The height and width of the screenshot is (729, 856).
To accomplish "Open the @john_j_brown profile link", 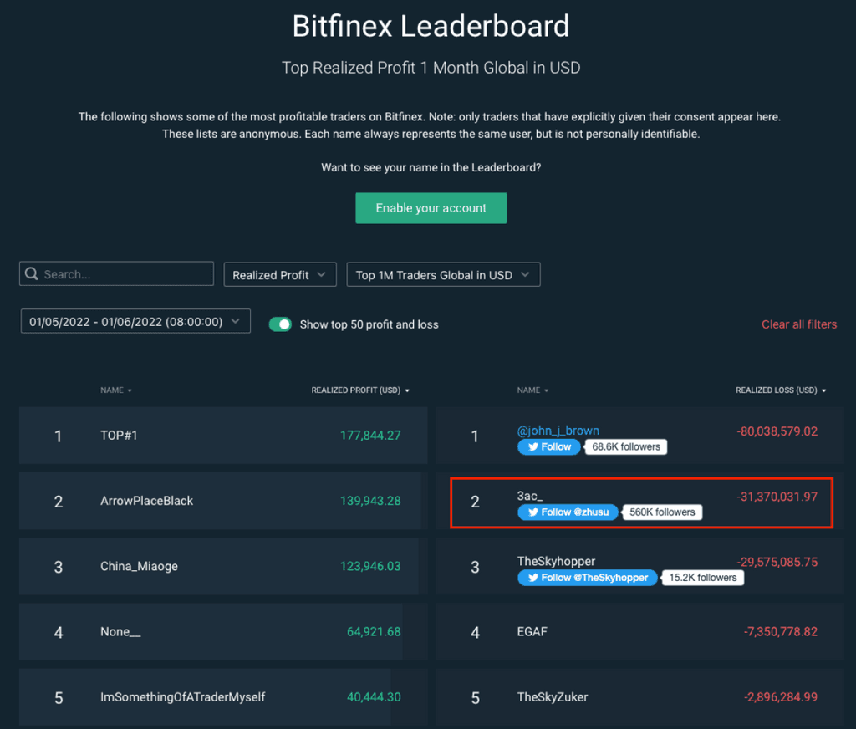I will [558, 431].
